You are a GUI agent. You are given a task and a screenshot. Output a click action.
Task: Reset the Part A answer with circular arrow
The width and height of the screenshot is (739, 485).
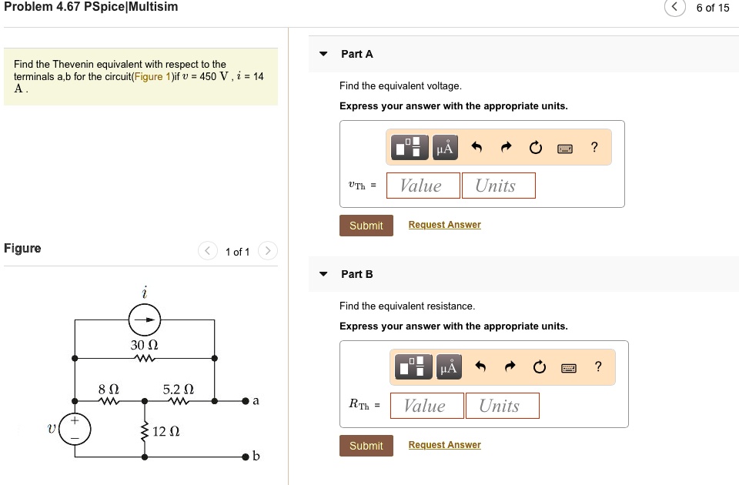pyautogui.click(x=536, y=147)
